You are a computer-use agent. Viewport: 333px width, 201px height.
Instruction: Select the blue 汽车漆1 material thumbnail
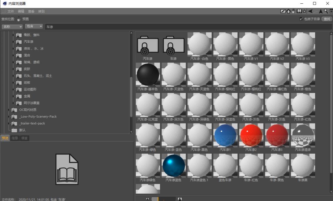[x=225, y=135]
